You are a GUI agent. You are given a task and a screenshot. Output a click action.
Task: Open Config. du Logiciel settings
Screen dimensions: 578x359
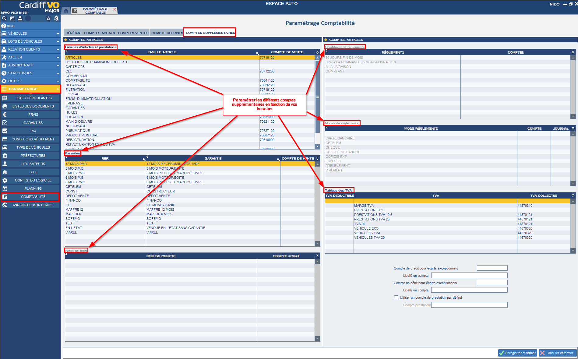click(x=30, y=180)
